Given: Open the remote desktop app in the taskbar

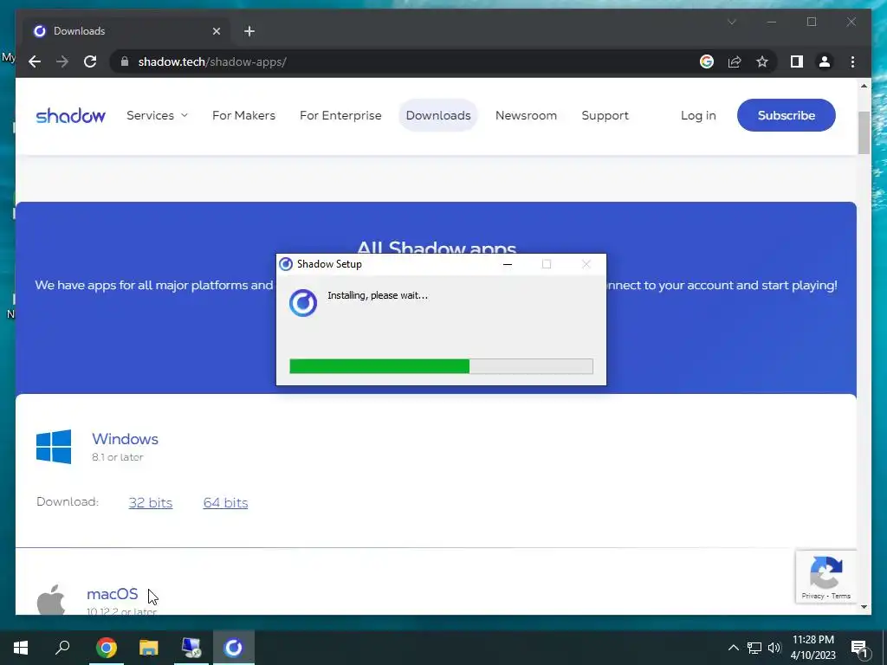Looking at the screenshot, I should (x=191, y=648).
